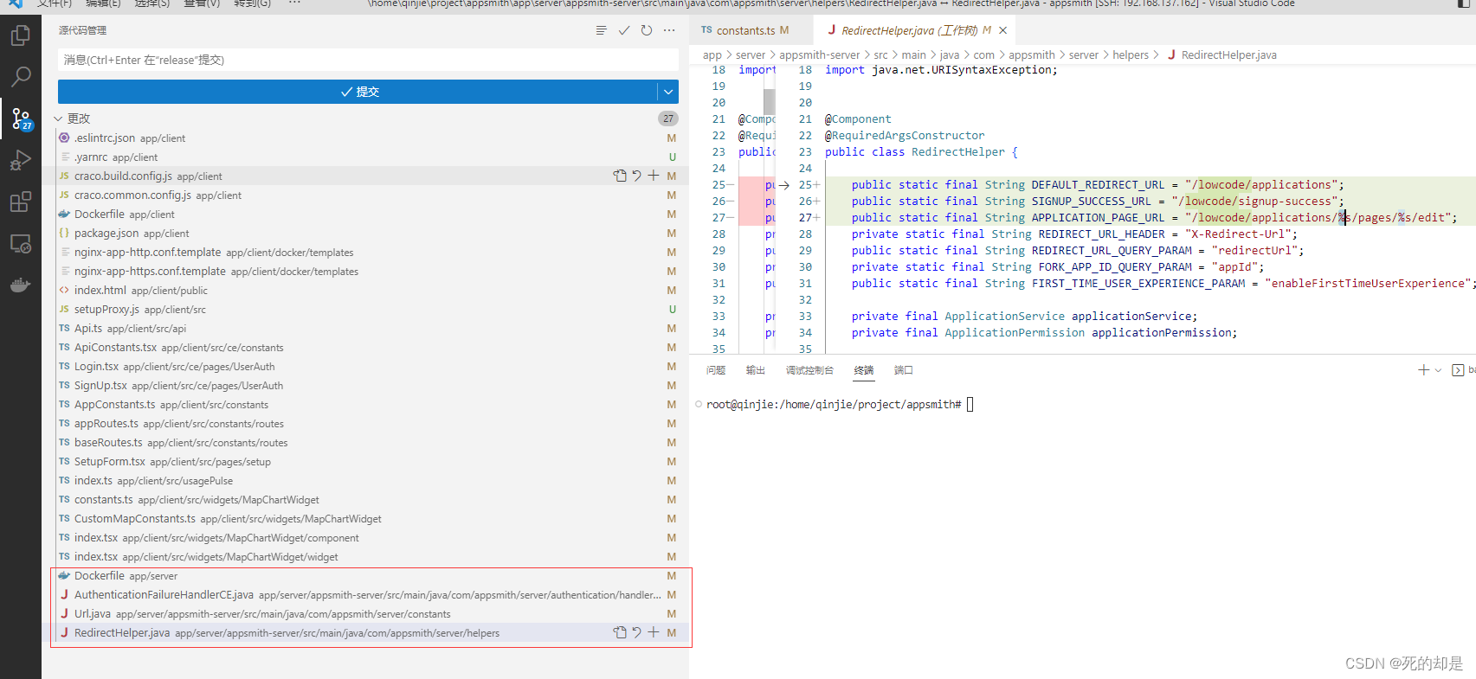Switch to 调试控制台 debug console tab
Image resolution: width=1476 pixels, height=679 pixels.
tap(809, 370)
